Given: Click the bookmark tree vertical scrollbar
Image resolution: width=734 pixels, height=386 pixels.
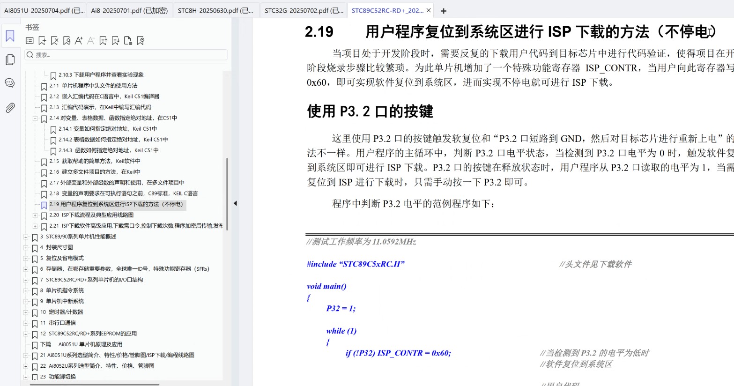Looking at the screenshot, I should tap(227, 193).
